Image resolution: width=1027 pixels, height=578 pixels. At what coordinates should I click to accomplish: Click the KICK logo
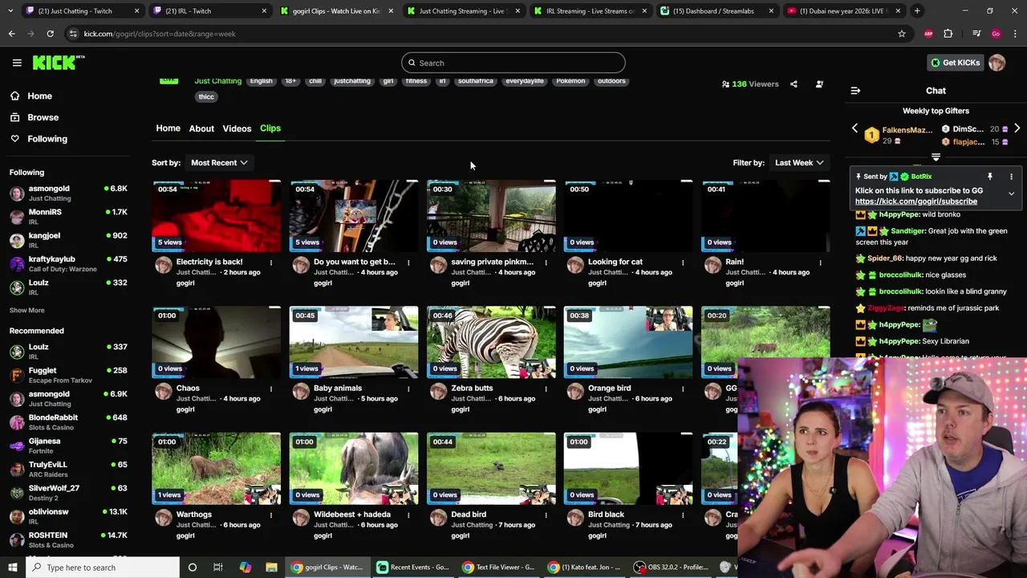tap(58, 63)
